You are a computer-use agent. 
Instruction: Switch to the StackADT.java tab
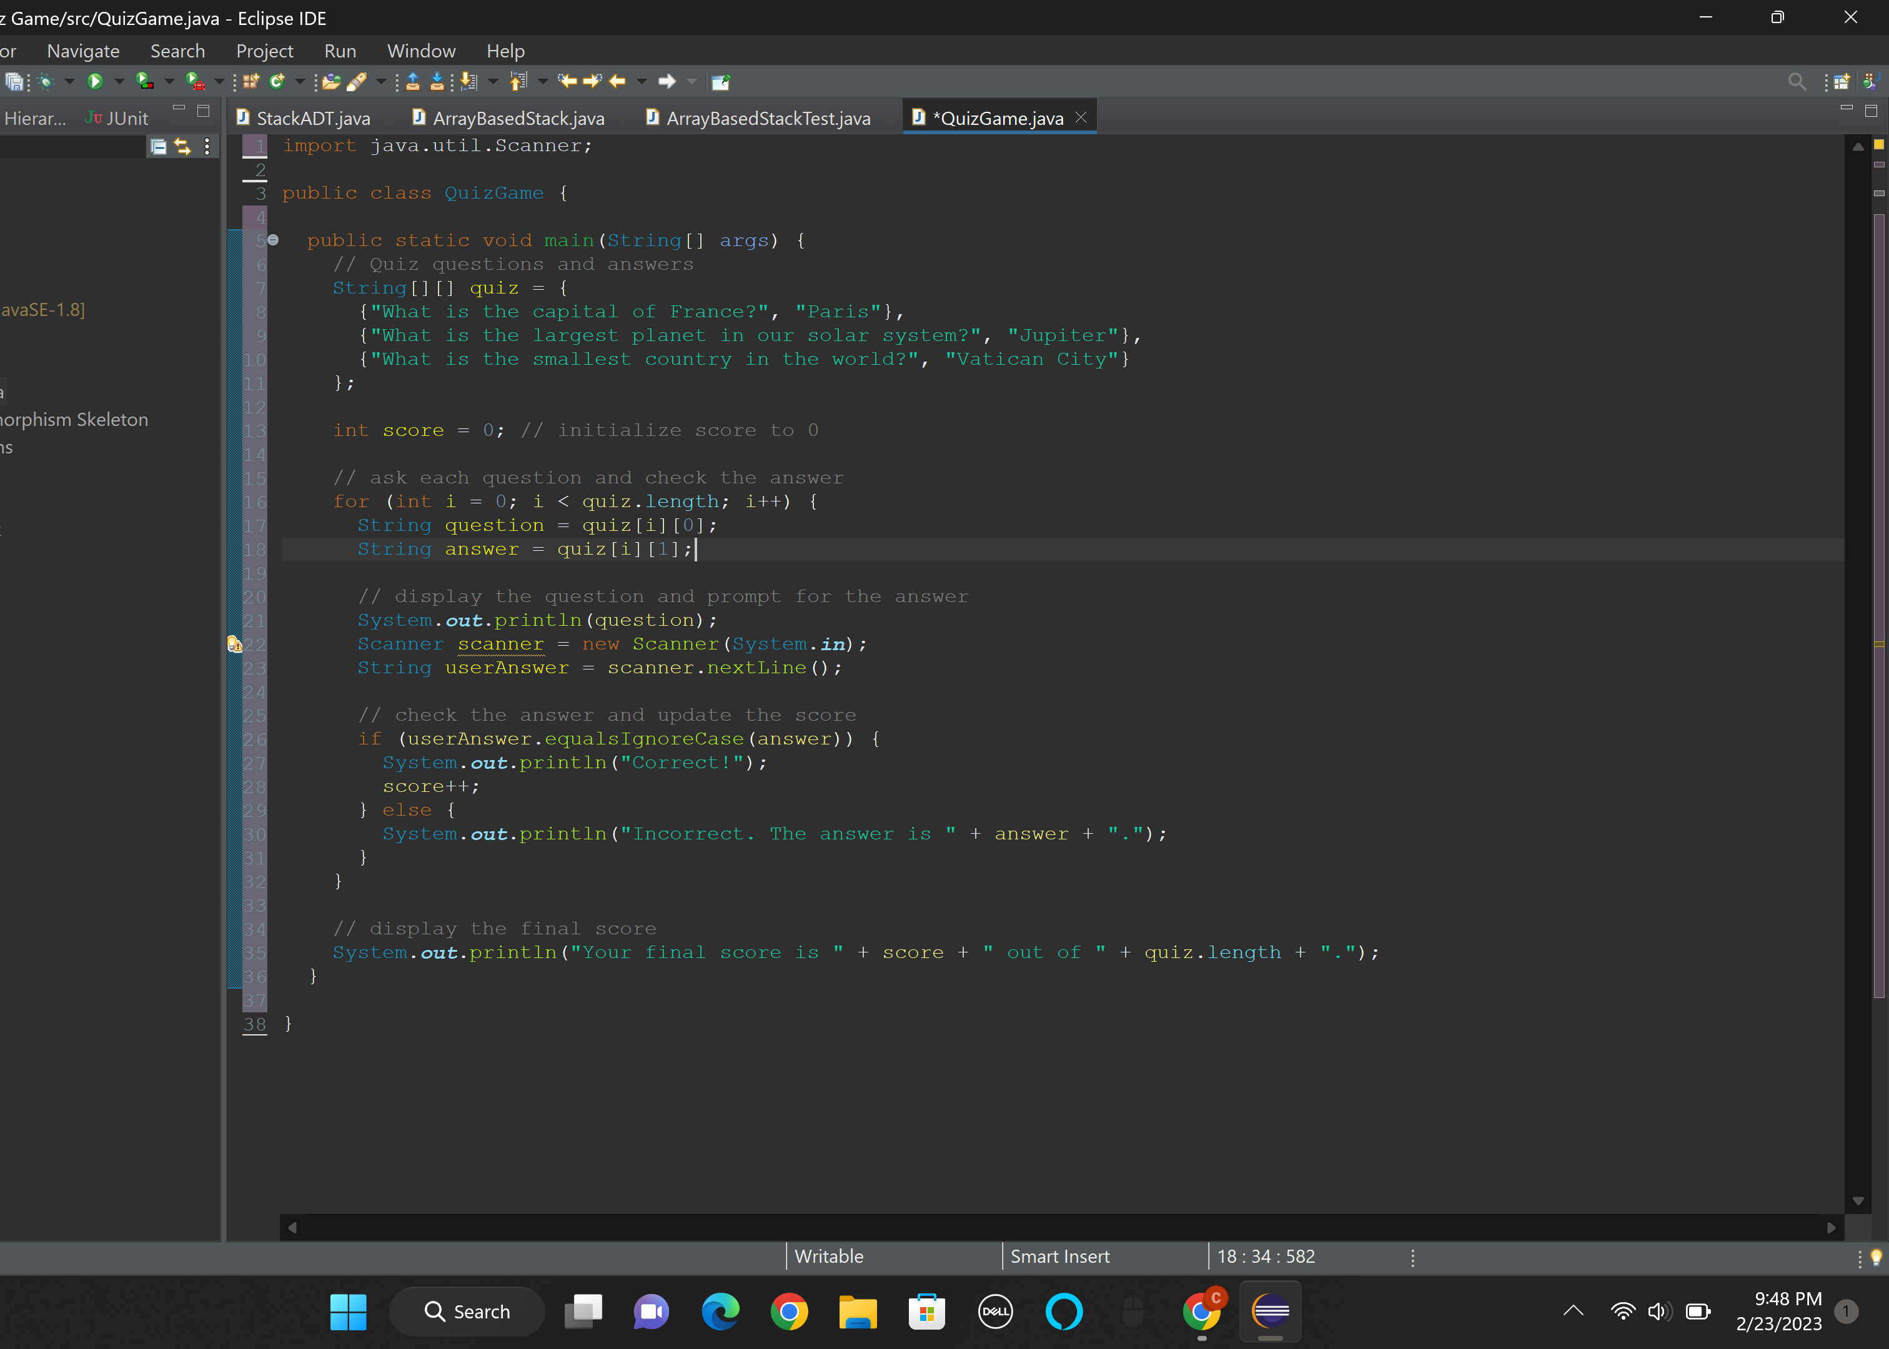point(313,118)
